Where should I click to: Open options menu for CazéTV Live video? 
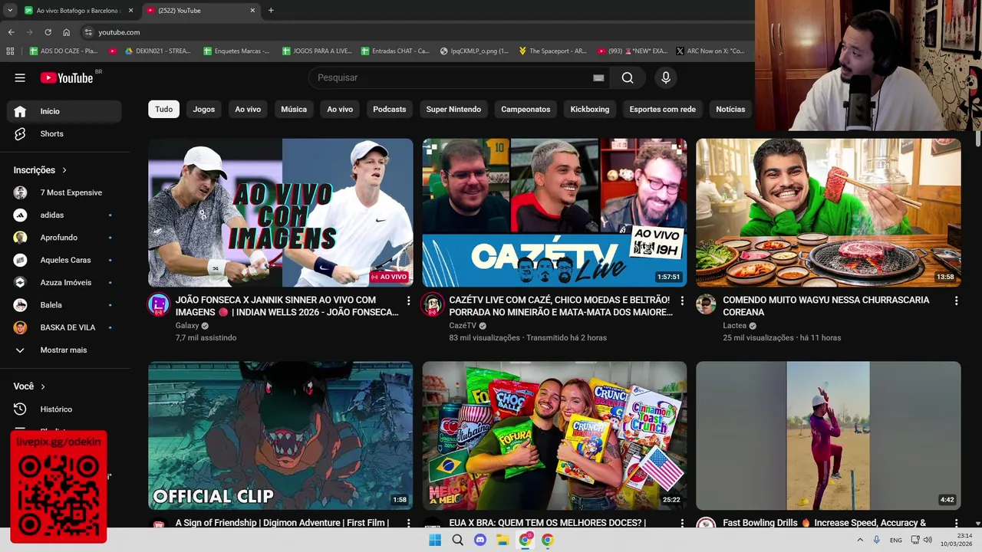[682, 301]
